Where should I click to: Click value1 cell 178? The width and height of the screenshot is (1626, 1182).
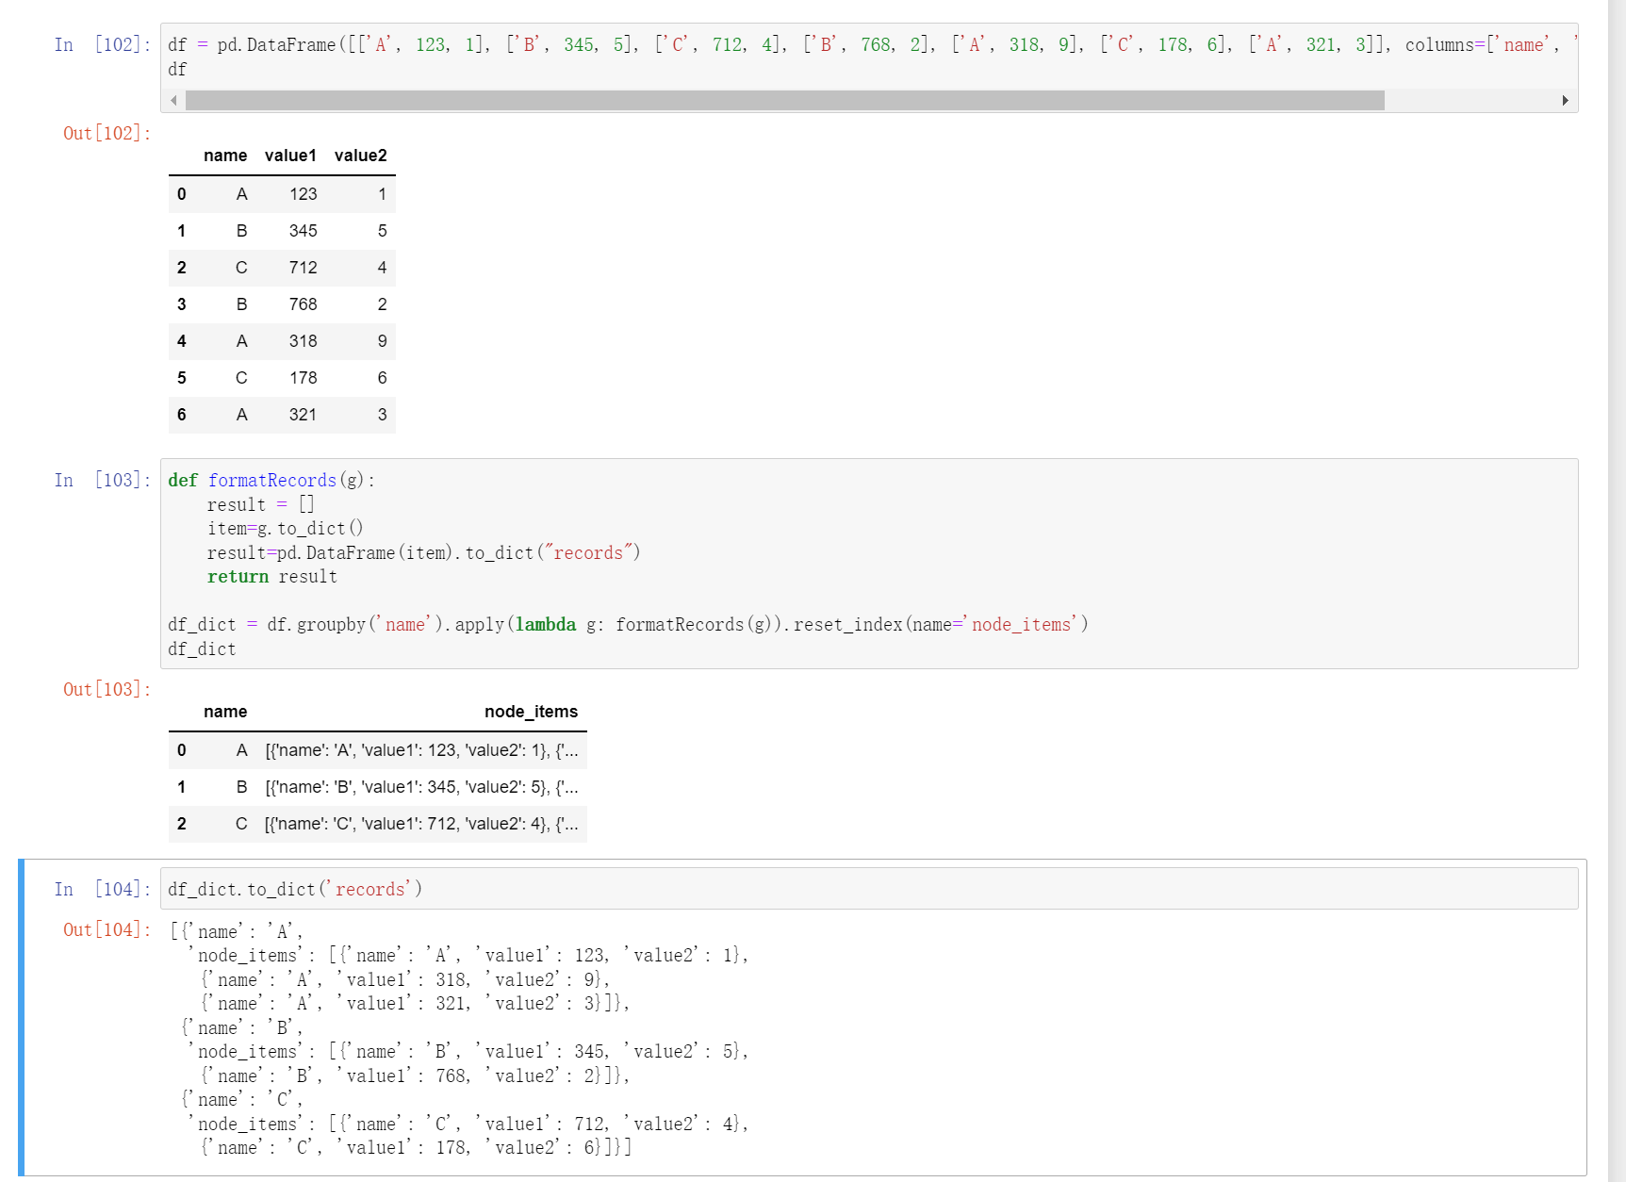pyautogui.click(x=303, y=378)
